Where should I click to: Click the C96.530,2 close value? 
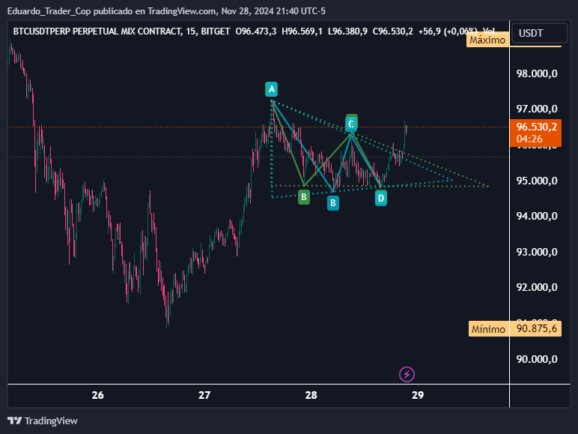(x=392, y=31)
